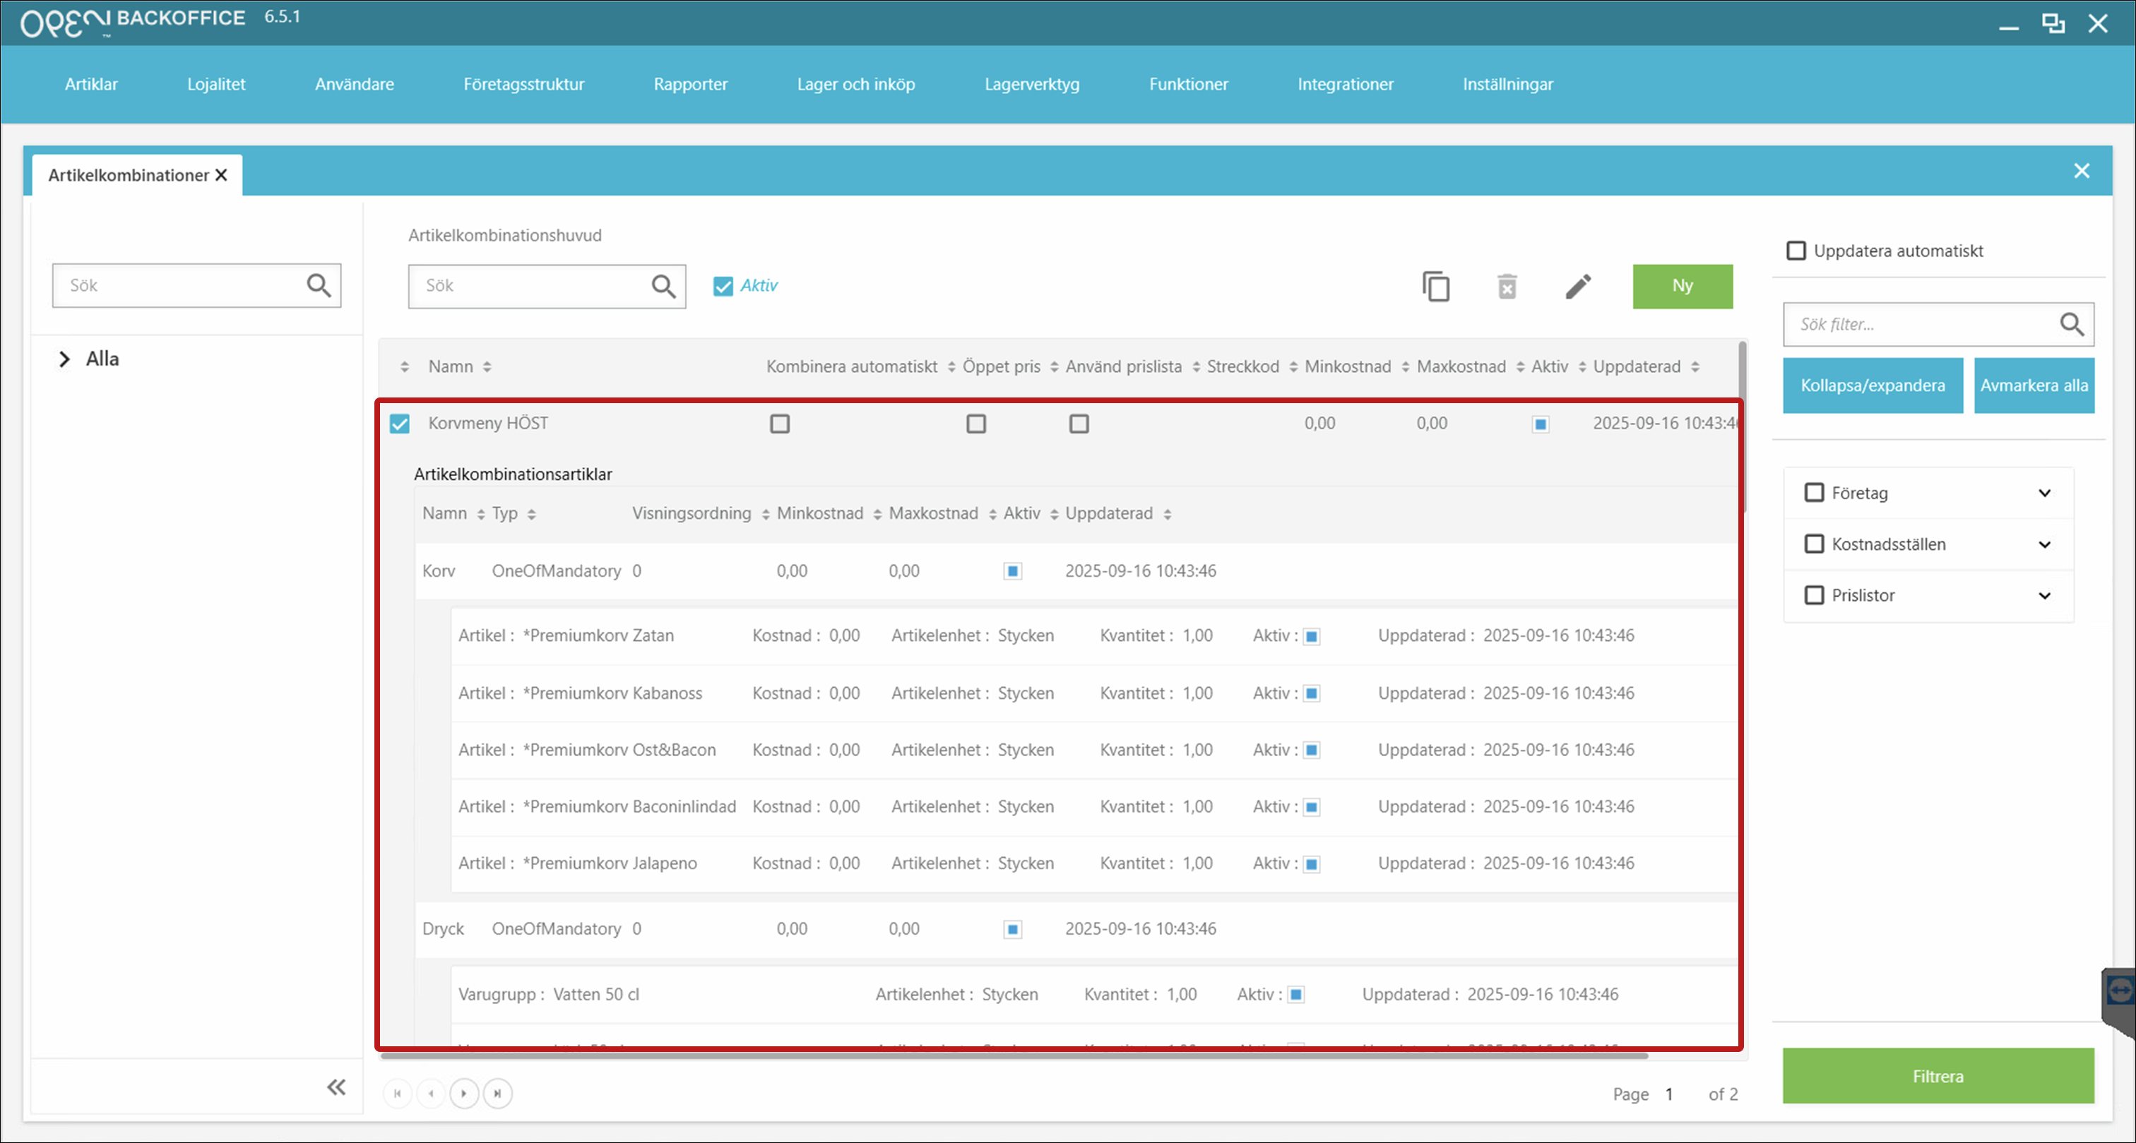Click the green Ny button
This screenshot has height=1143, width=2136.
pos(1682,286)
